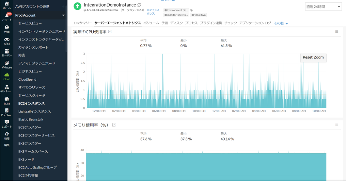
Task: Open the CPU chart hamburger menu
Action: click(337, 32)
